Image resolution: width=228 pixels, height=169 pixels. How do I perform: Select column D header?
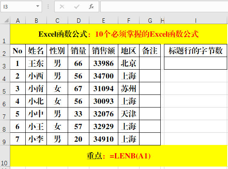[79, 21]
